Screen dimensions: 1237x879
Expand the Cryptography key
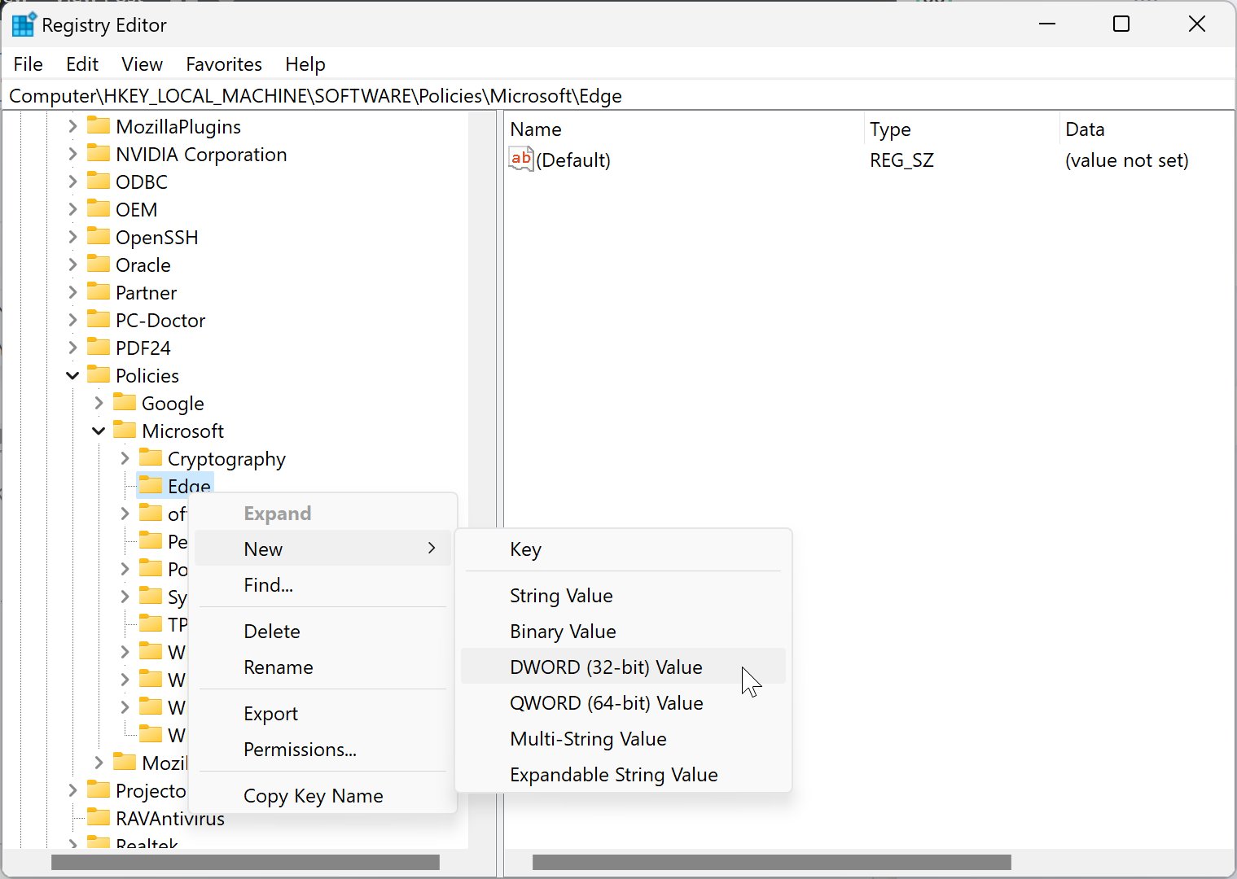click(125, 458)
